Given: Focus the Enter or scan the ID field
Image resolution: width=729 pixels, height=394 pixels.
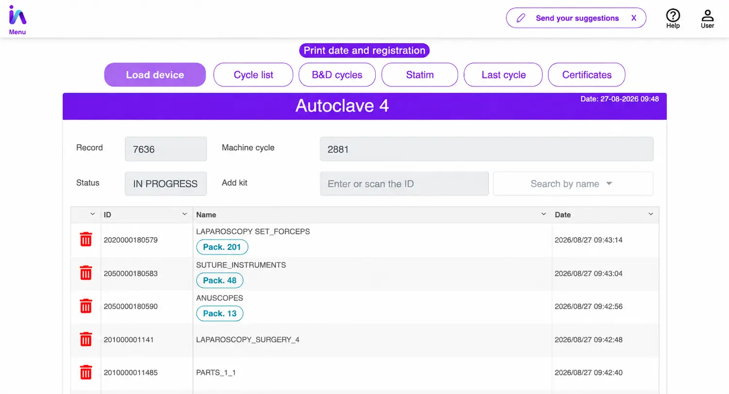Looking at the screenshot, I should pyautogui.click(x=404, y=184).
